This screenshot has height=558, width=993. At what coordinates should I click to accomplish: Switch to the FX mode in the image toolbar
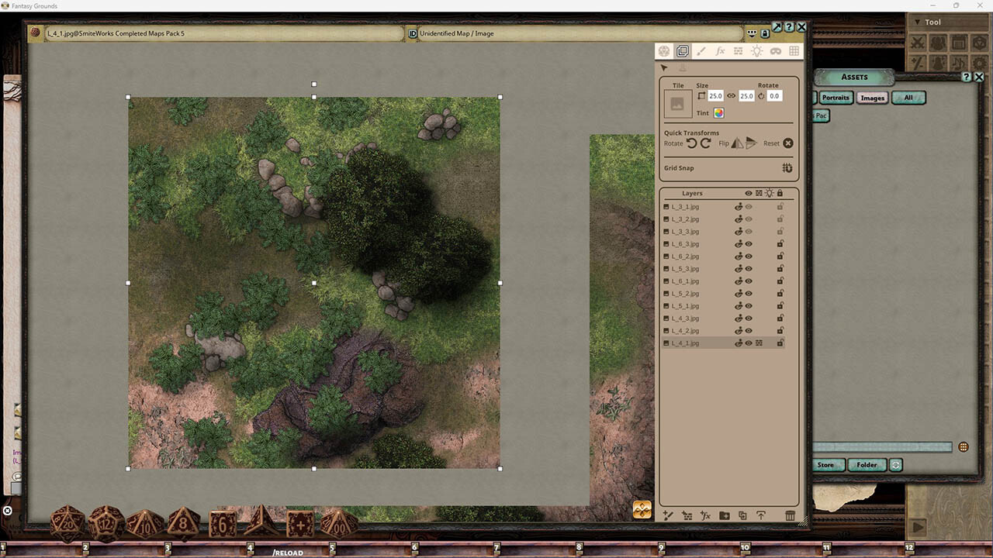tap(720, 51)
